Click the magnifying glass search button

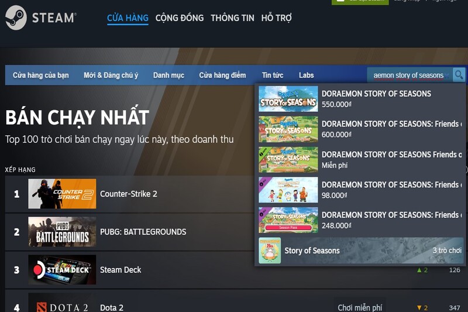coord(459,75)
